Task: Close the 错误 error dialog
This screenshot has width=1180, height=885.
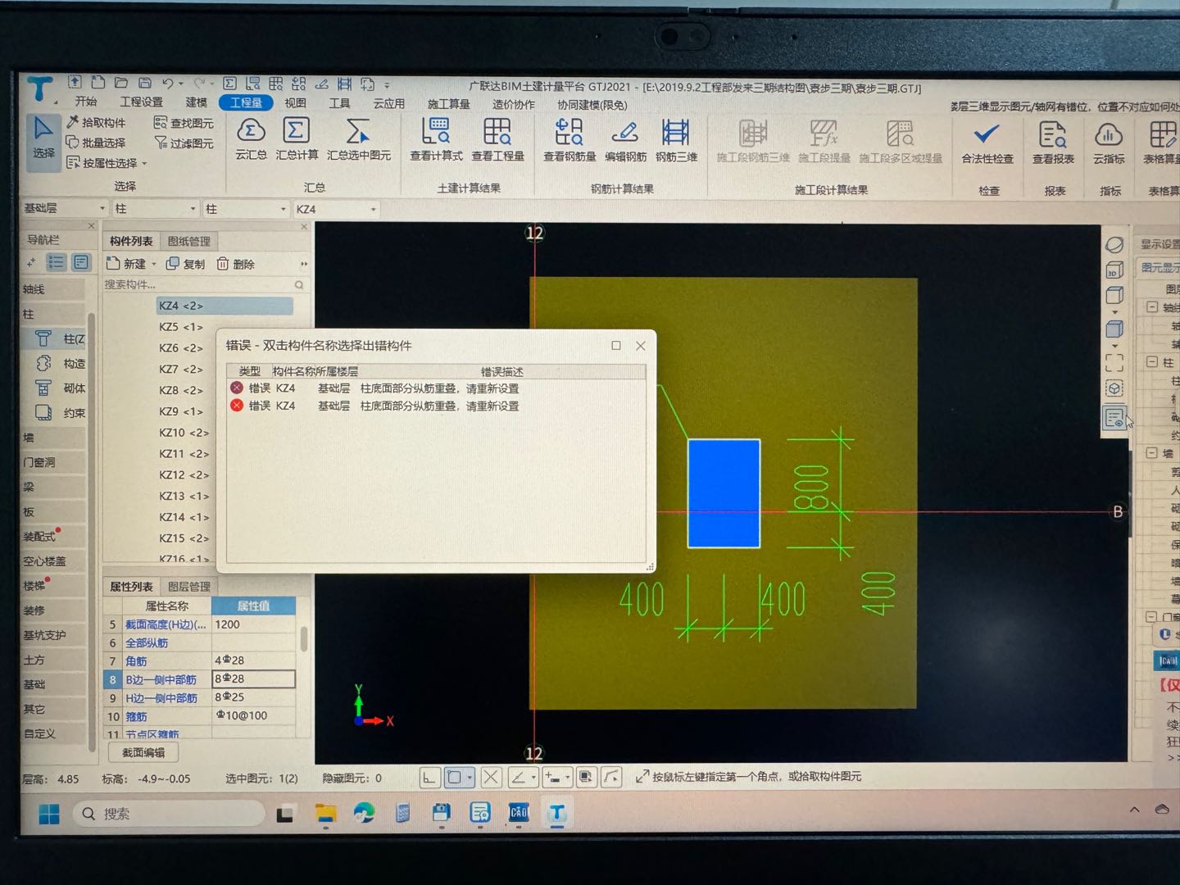Action: pos(641,346)
